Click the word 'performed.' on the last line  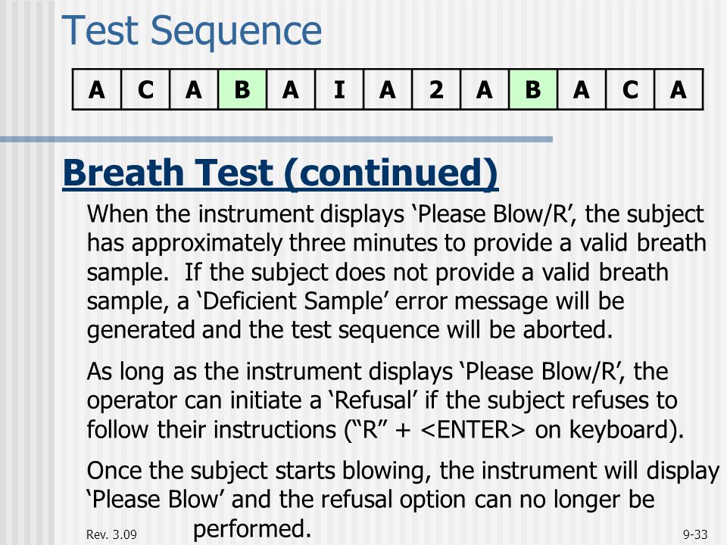(251, 529)
